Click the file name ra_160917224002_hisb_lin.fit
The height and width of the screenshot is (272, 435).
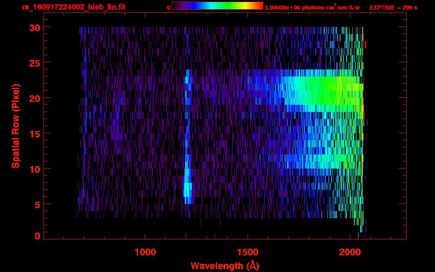(x=73, y=7)
